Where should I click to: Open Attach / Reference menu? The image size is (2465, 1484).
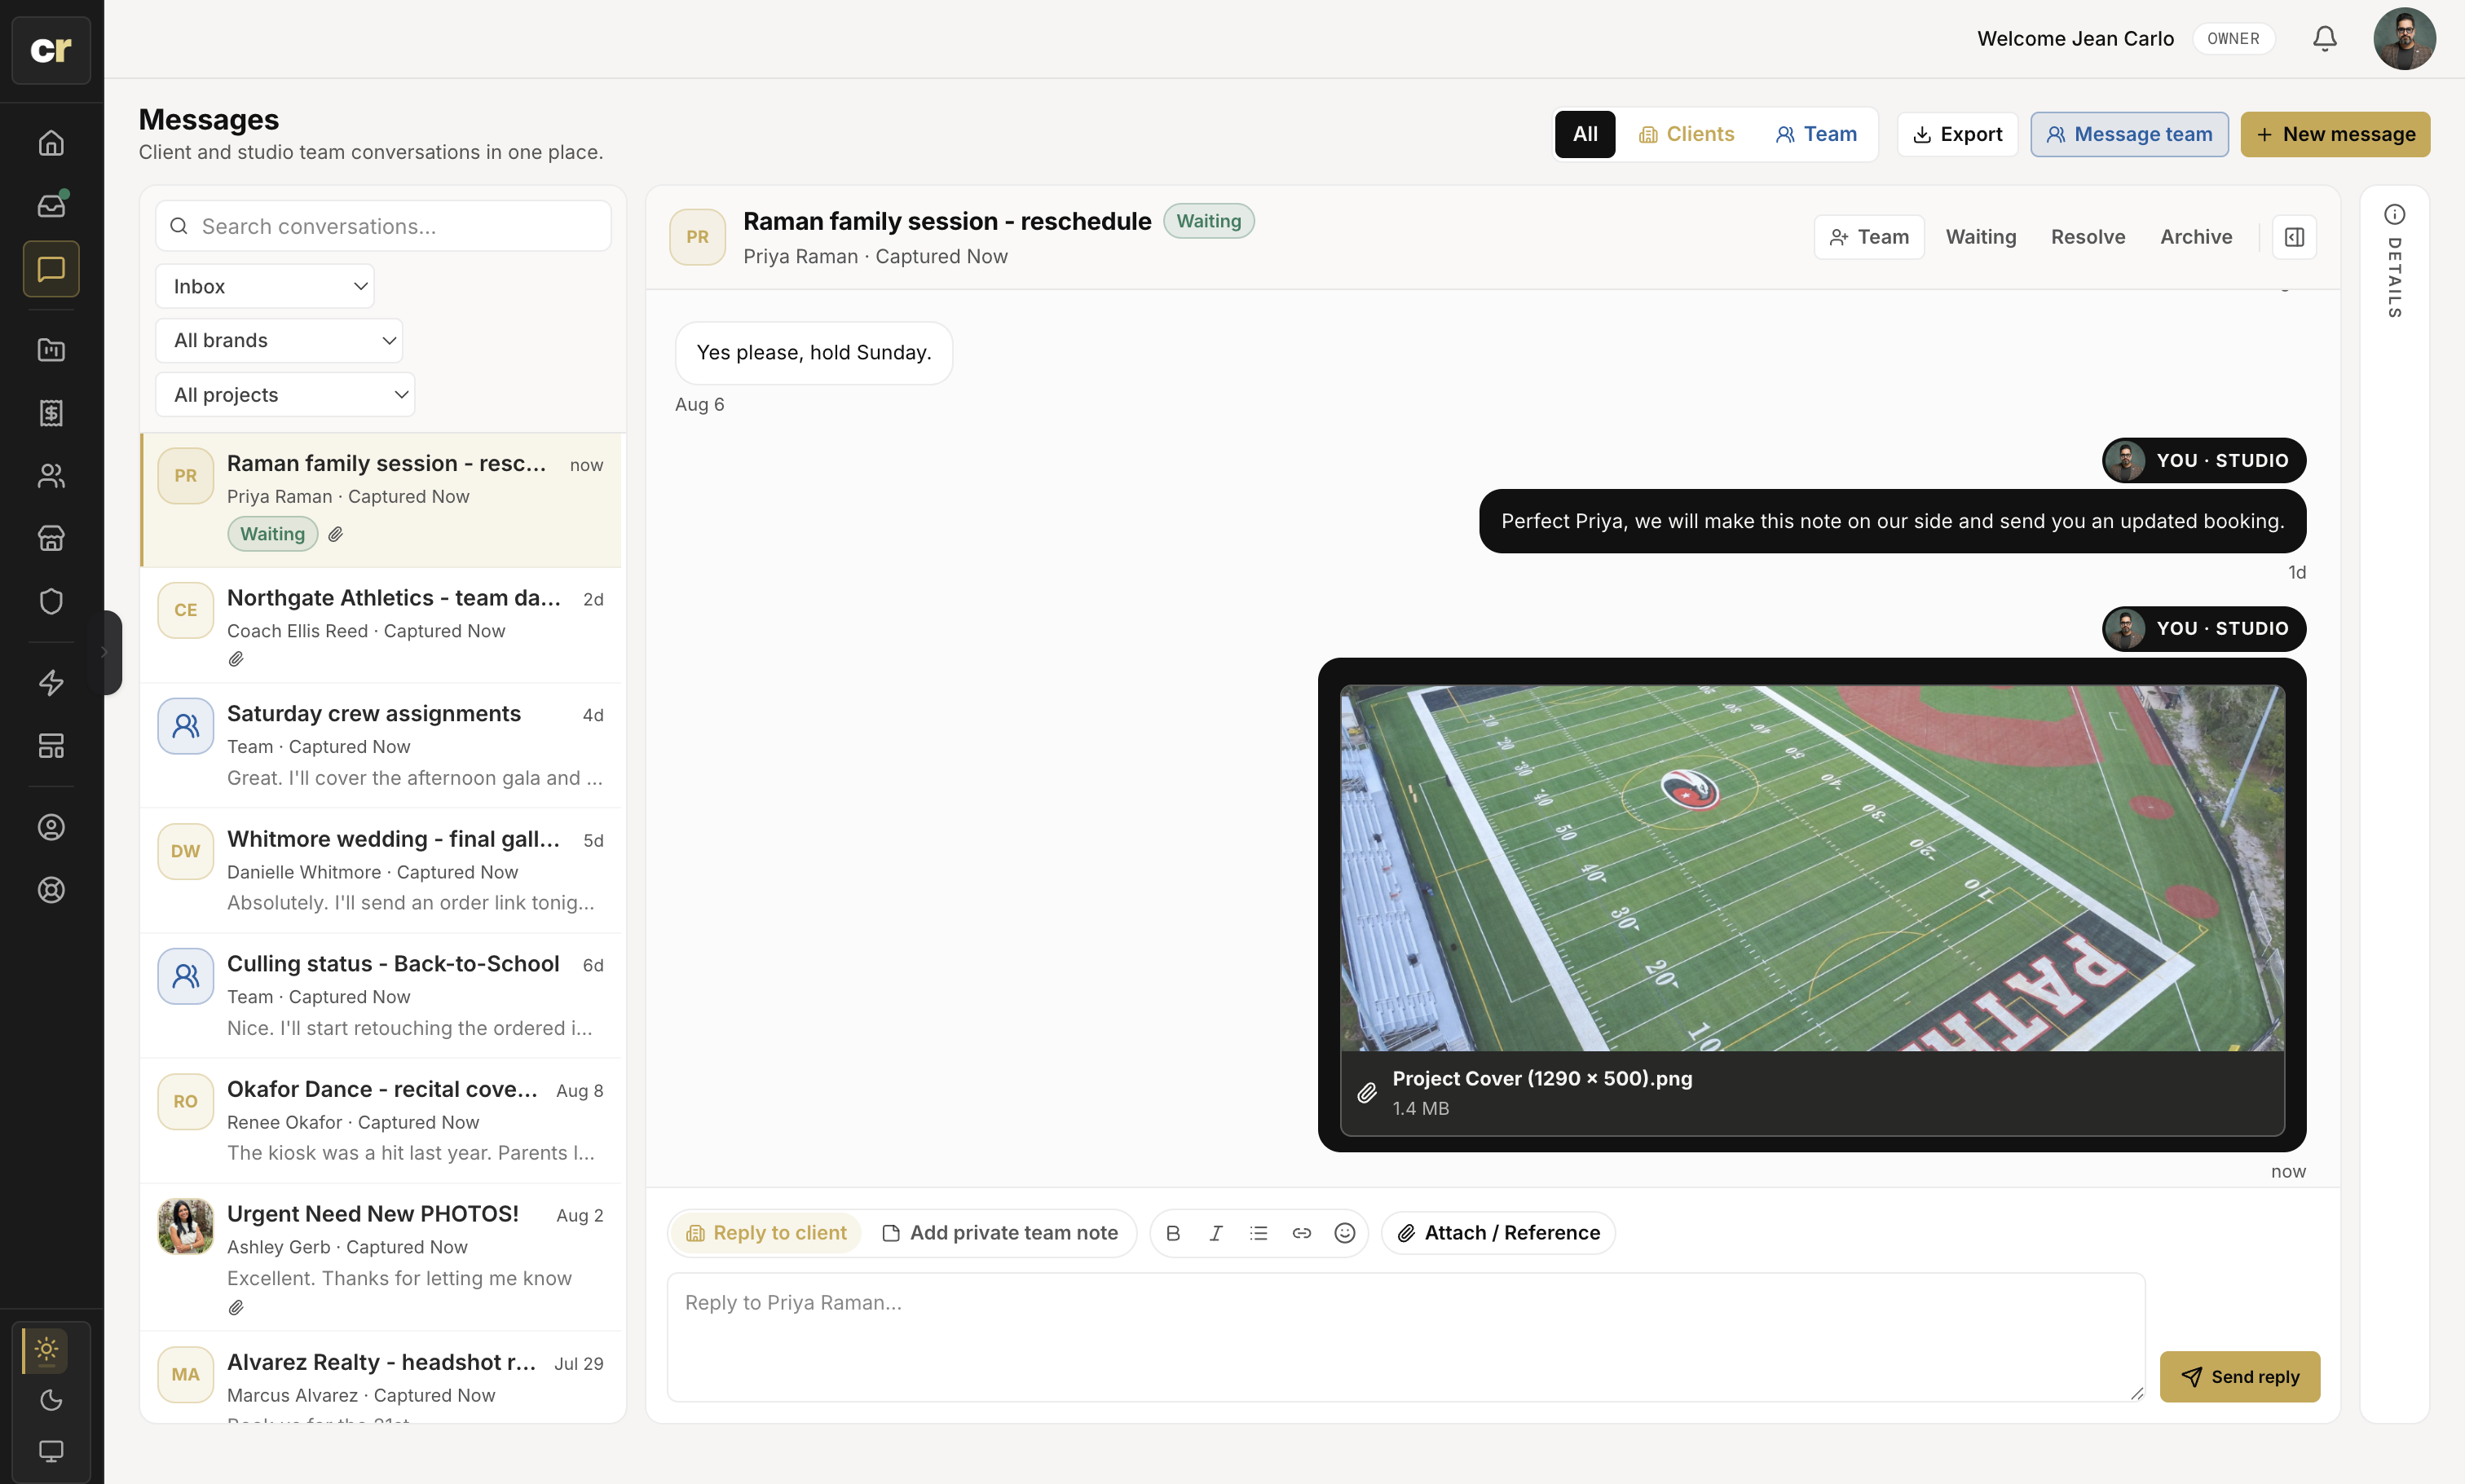point(1498,1233)
